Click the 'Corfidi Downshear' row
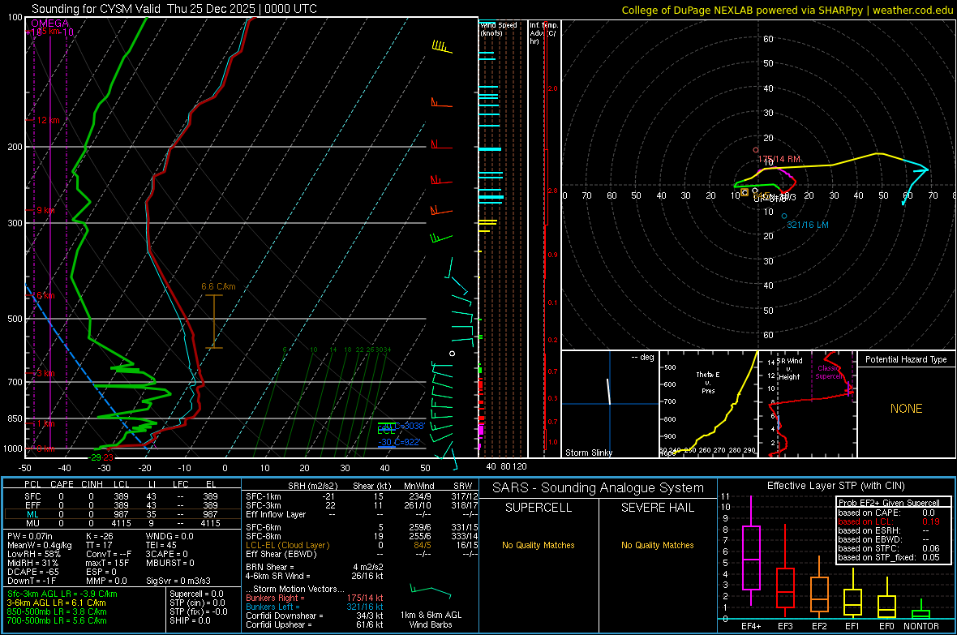Image resolution: width=957 pixels, height=635 pixels. pyautogui.click(x=315, y=616)
